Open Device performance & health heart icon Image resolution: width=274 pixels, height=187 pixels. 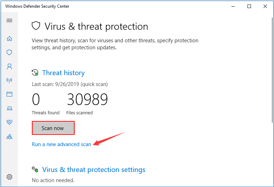click(9, 122)
